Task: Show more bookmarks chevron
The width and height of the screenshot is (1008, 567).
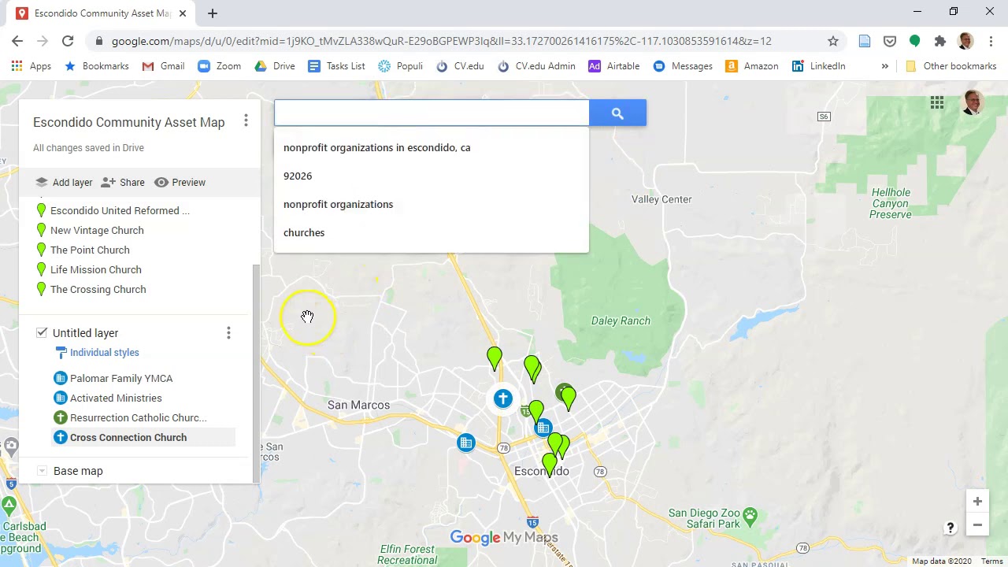Action: [885, 66]
